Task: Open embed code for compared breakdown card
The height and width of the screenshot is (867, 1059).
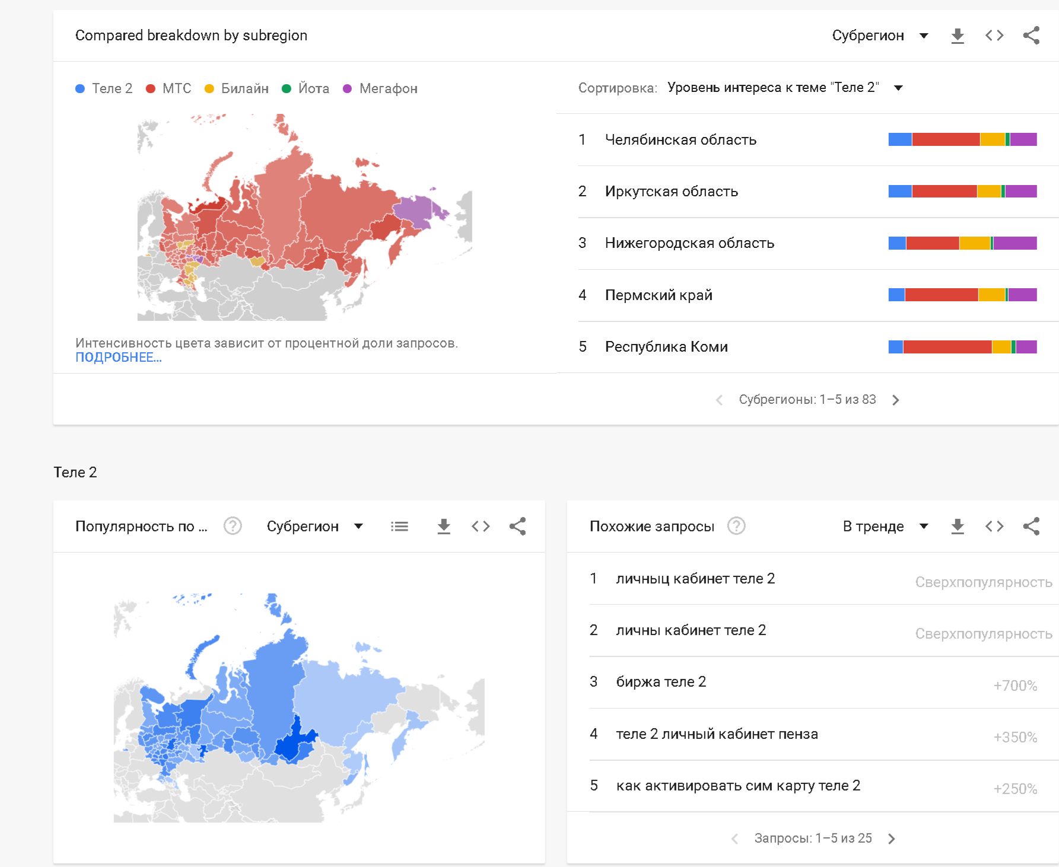Action: [994, 36]
